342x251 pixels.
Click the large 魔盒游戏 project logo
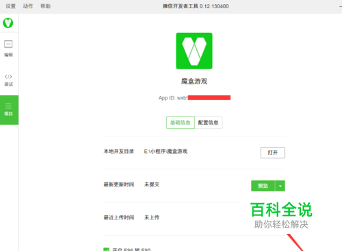194,51
